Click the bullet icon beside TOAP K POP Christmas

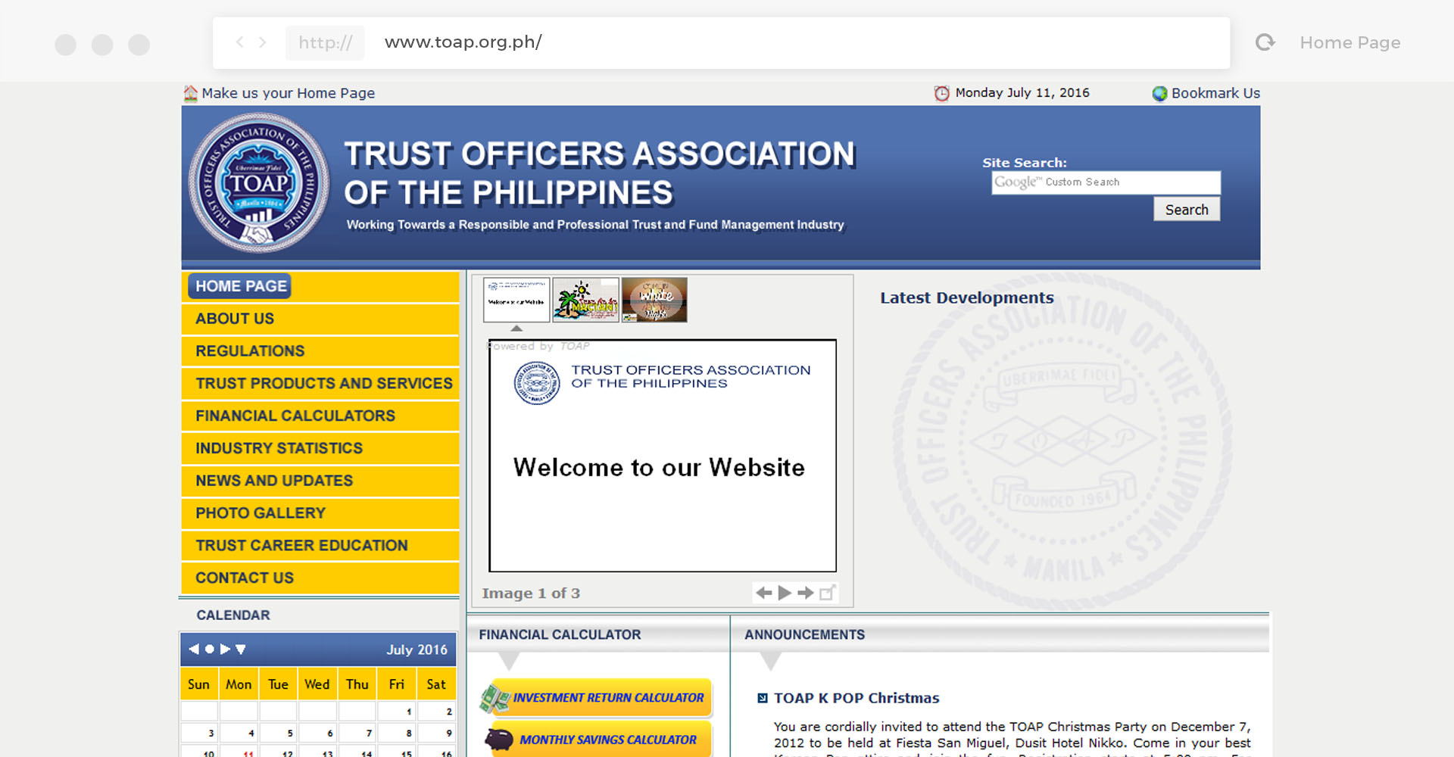coord(763,698)
